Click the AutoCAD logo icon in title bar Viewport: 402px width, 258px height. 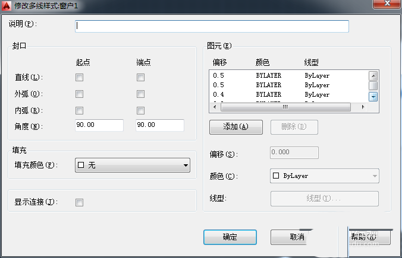coord(7,5)
